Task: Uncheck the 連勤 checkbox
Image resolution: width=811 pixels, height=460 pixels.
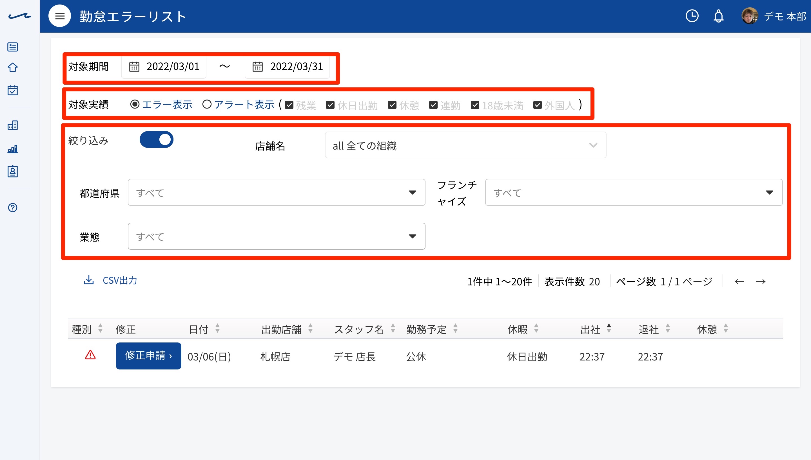Action: point(433,105)
